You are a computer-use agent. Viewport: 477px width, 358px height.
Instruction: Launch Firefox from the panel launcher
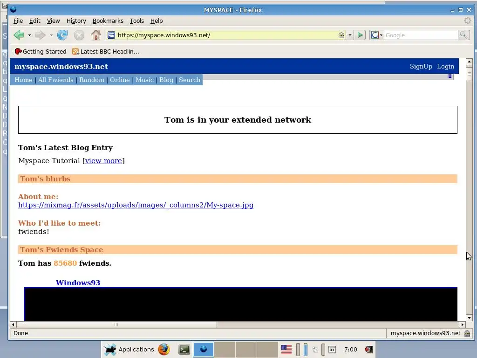point(164,350)
